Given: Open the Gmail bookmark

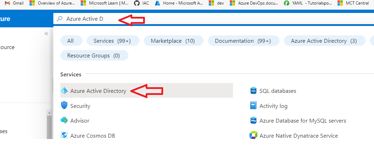Looking at the screenshot, I should point(14,4).
